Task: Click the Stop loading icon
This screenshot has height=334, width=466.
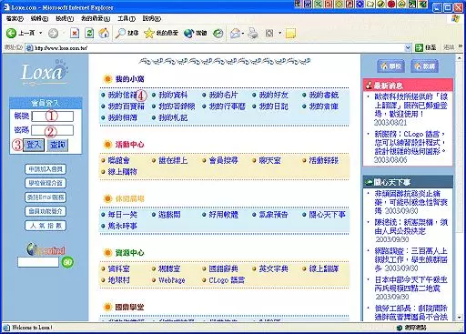Action: click(75, 33)
